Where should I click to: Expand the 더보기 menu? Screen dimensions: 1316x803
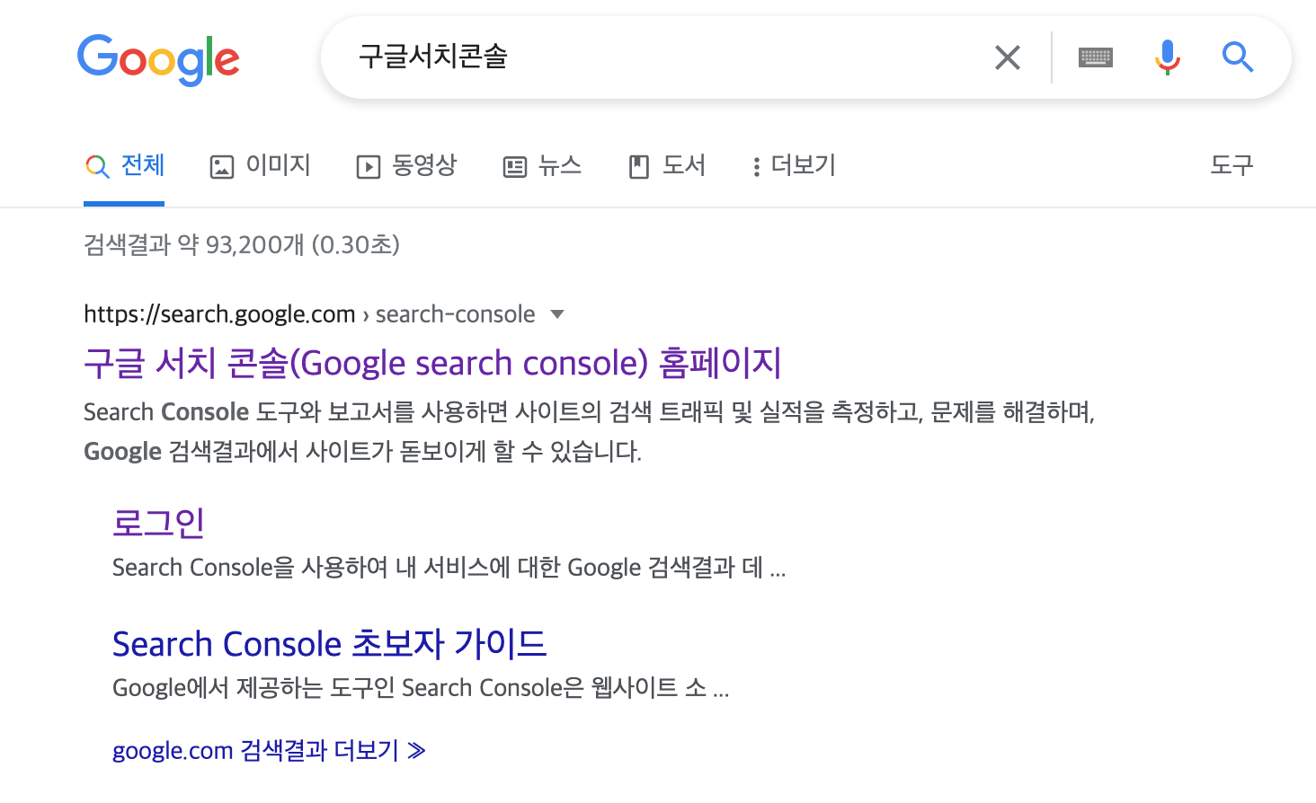[x=795, y=166]
